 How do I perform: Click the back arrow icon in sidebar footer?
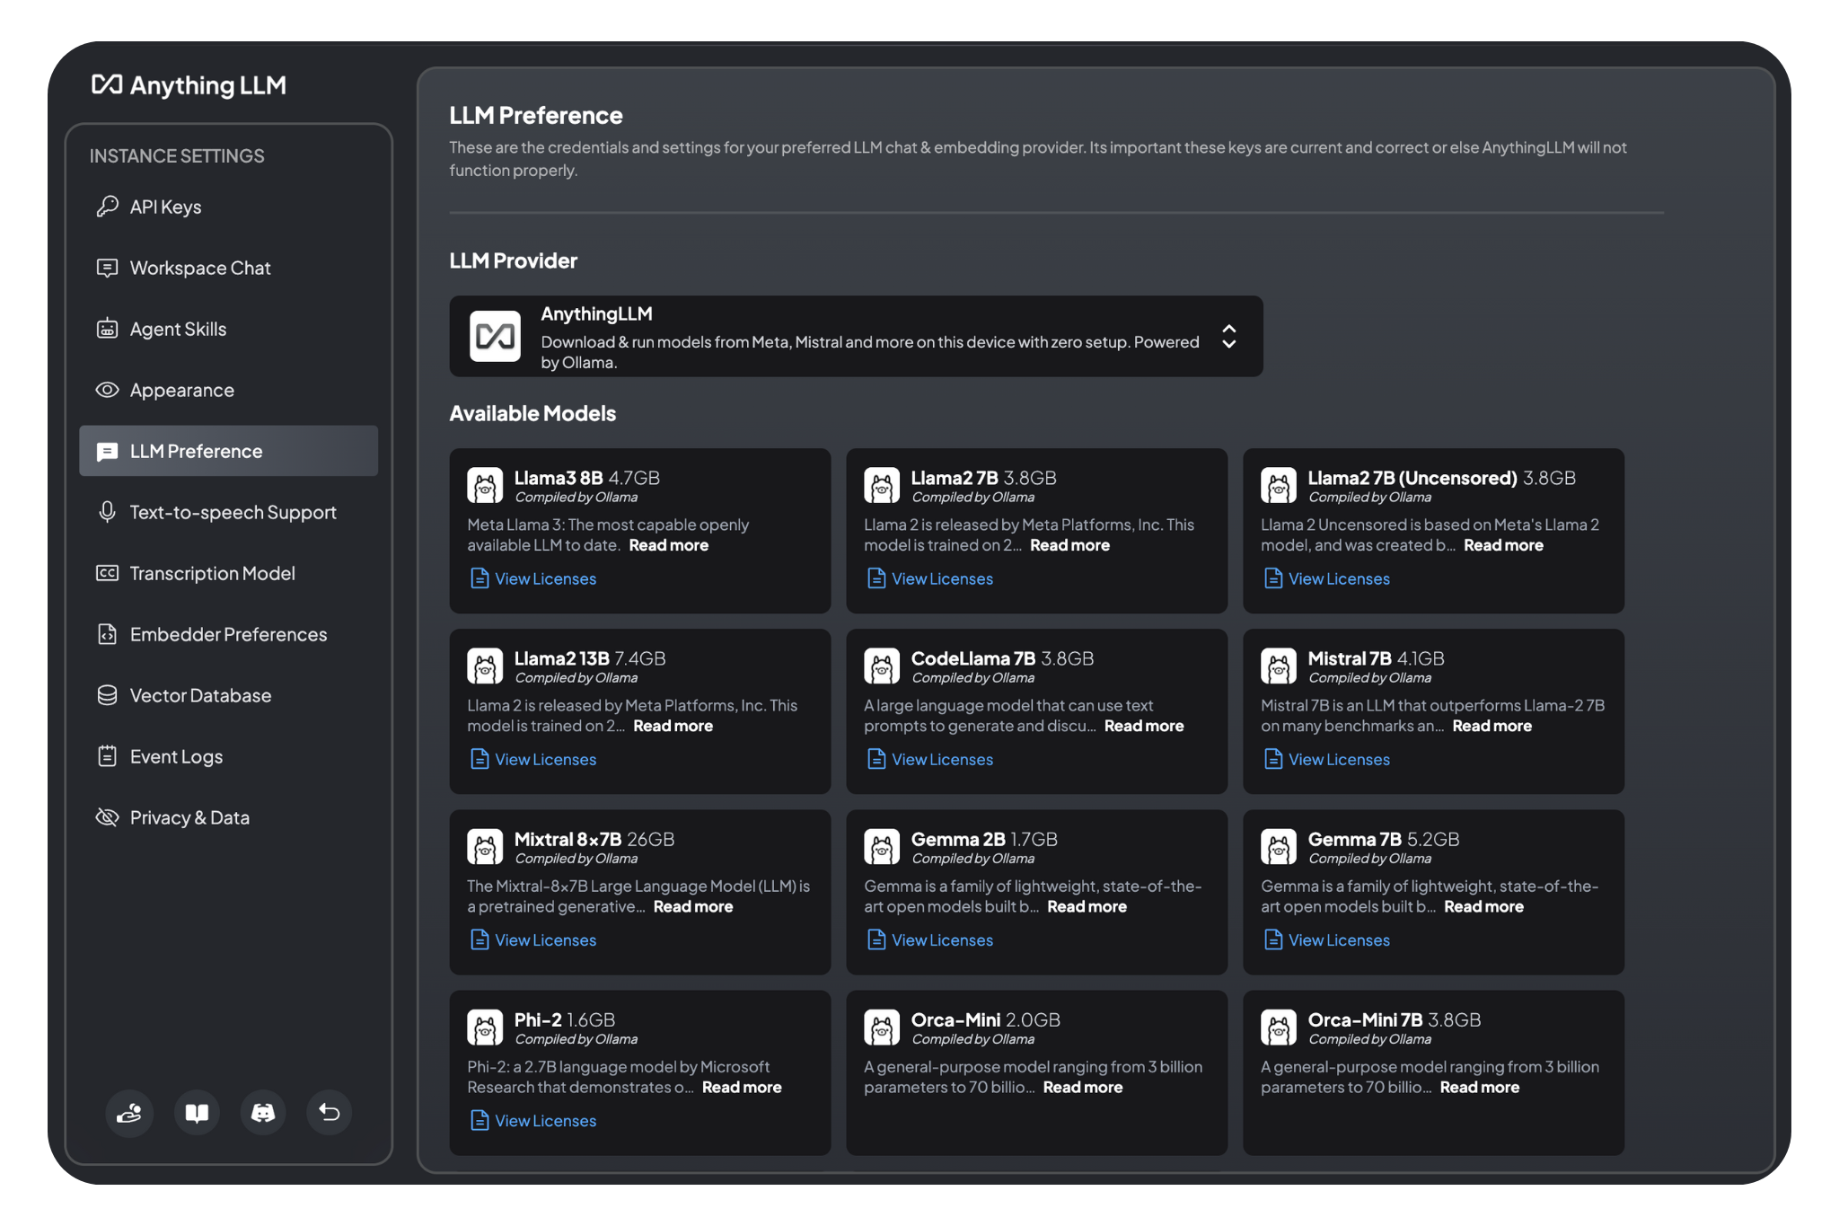[x=330, y=1113]
